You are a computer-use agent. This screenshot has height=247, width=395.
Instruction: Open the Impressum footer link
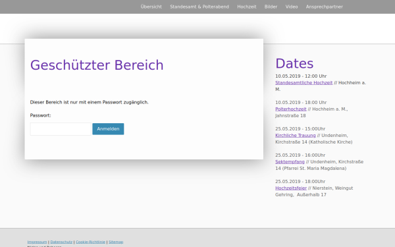pos(37,242)
